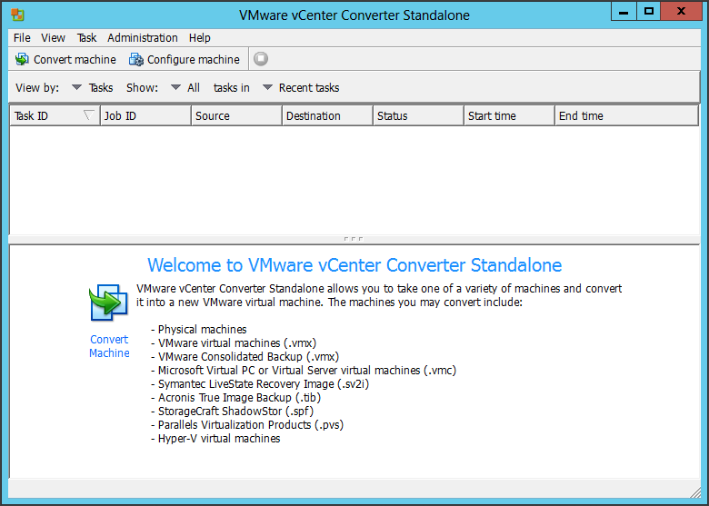Click the 'Welcome to VMware vCenter Converter Standalone' heading
Image resolution: width=709 pixels, height=506 pixels.
click(x=354, y=265)
